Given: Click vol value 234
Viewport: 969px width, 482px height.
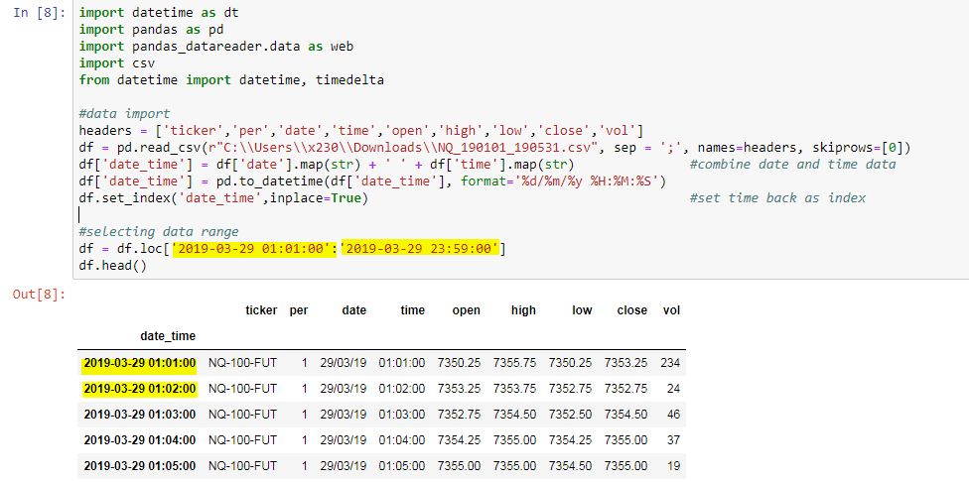Looking at the screenshot, I should [670, 363].
